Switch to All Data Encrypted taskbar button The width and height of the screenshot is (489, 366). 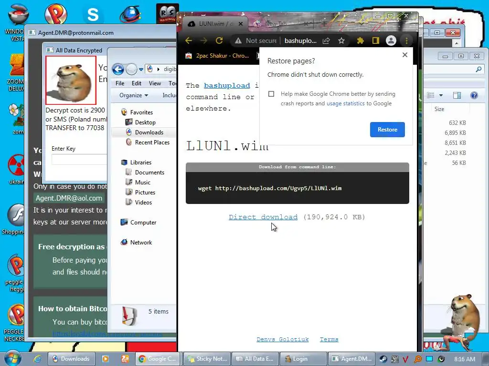click(255, 359)
